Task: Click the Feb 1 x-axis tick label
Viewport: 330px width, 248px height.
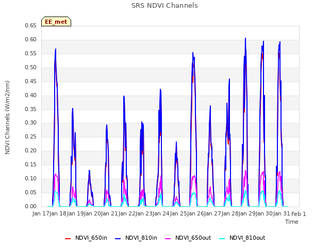Action: pos(299,214)
